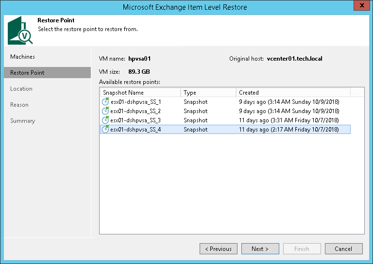Open the Location wizard step

click(x=21, y=89)
